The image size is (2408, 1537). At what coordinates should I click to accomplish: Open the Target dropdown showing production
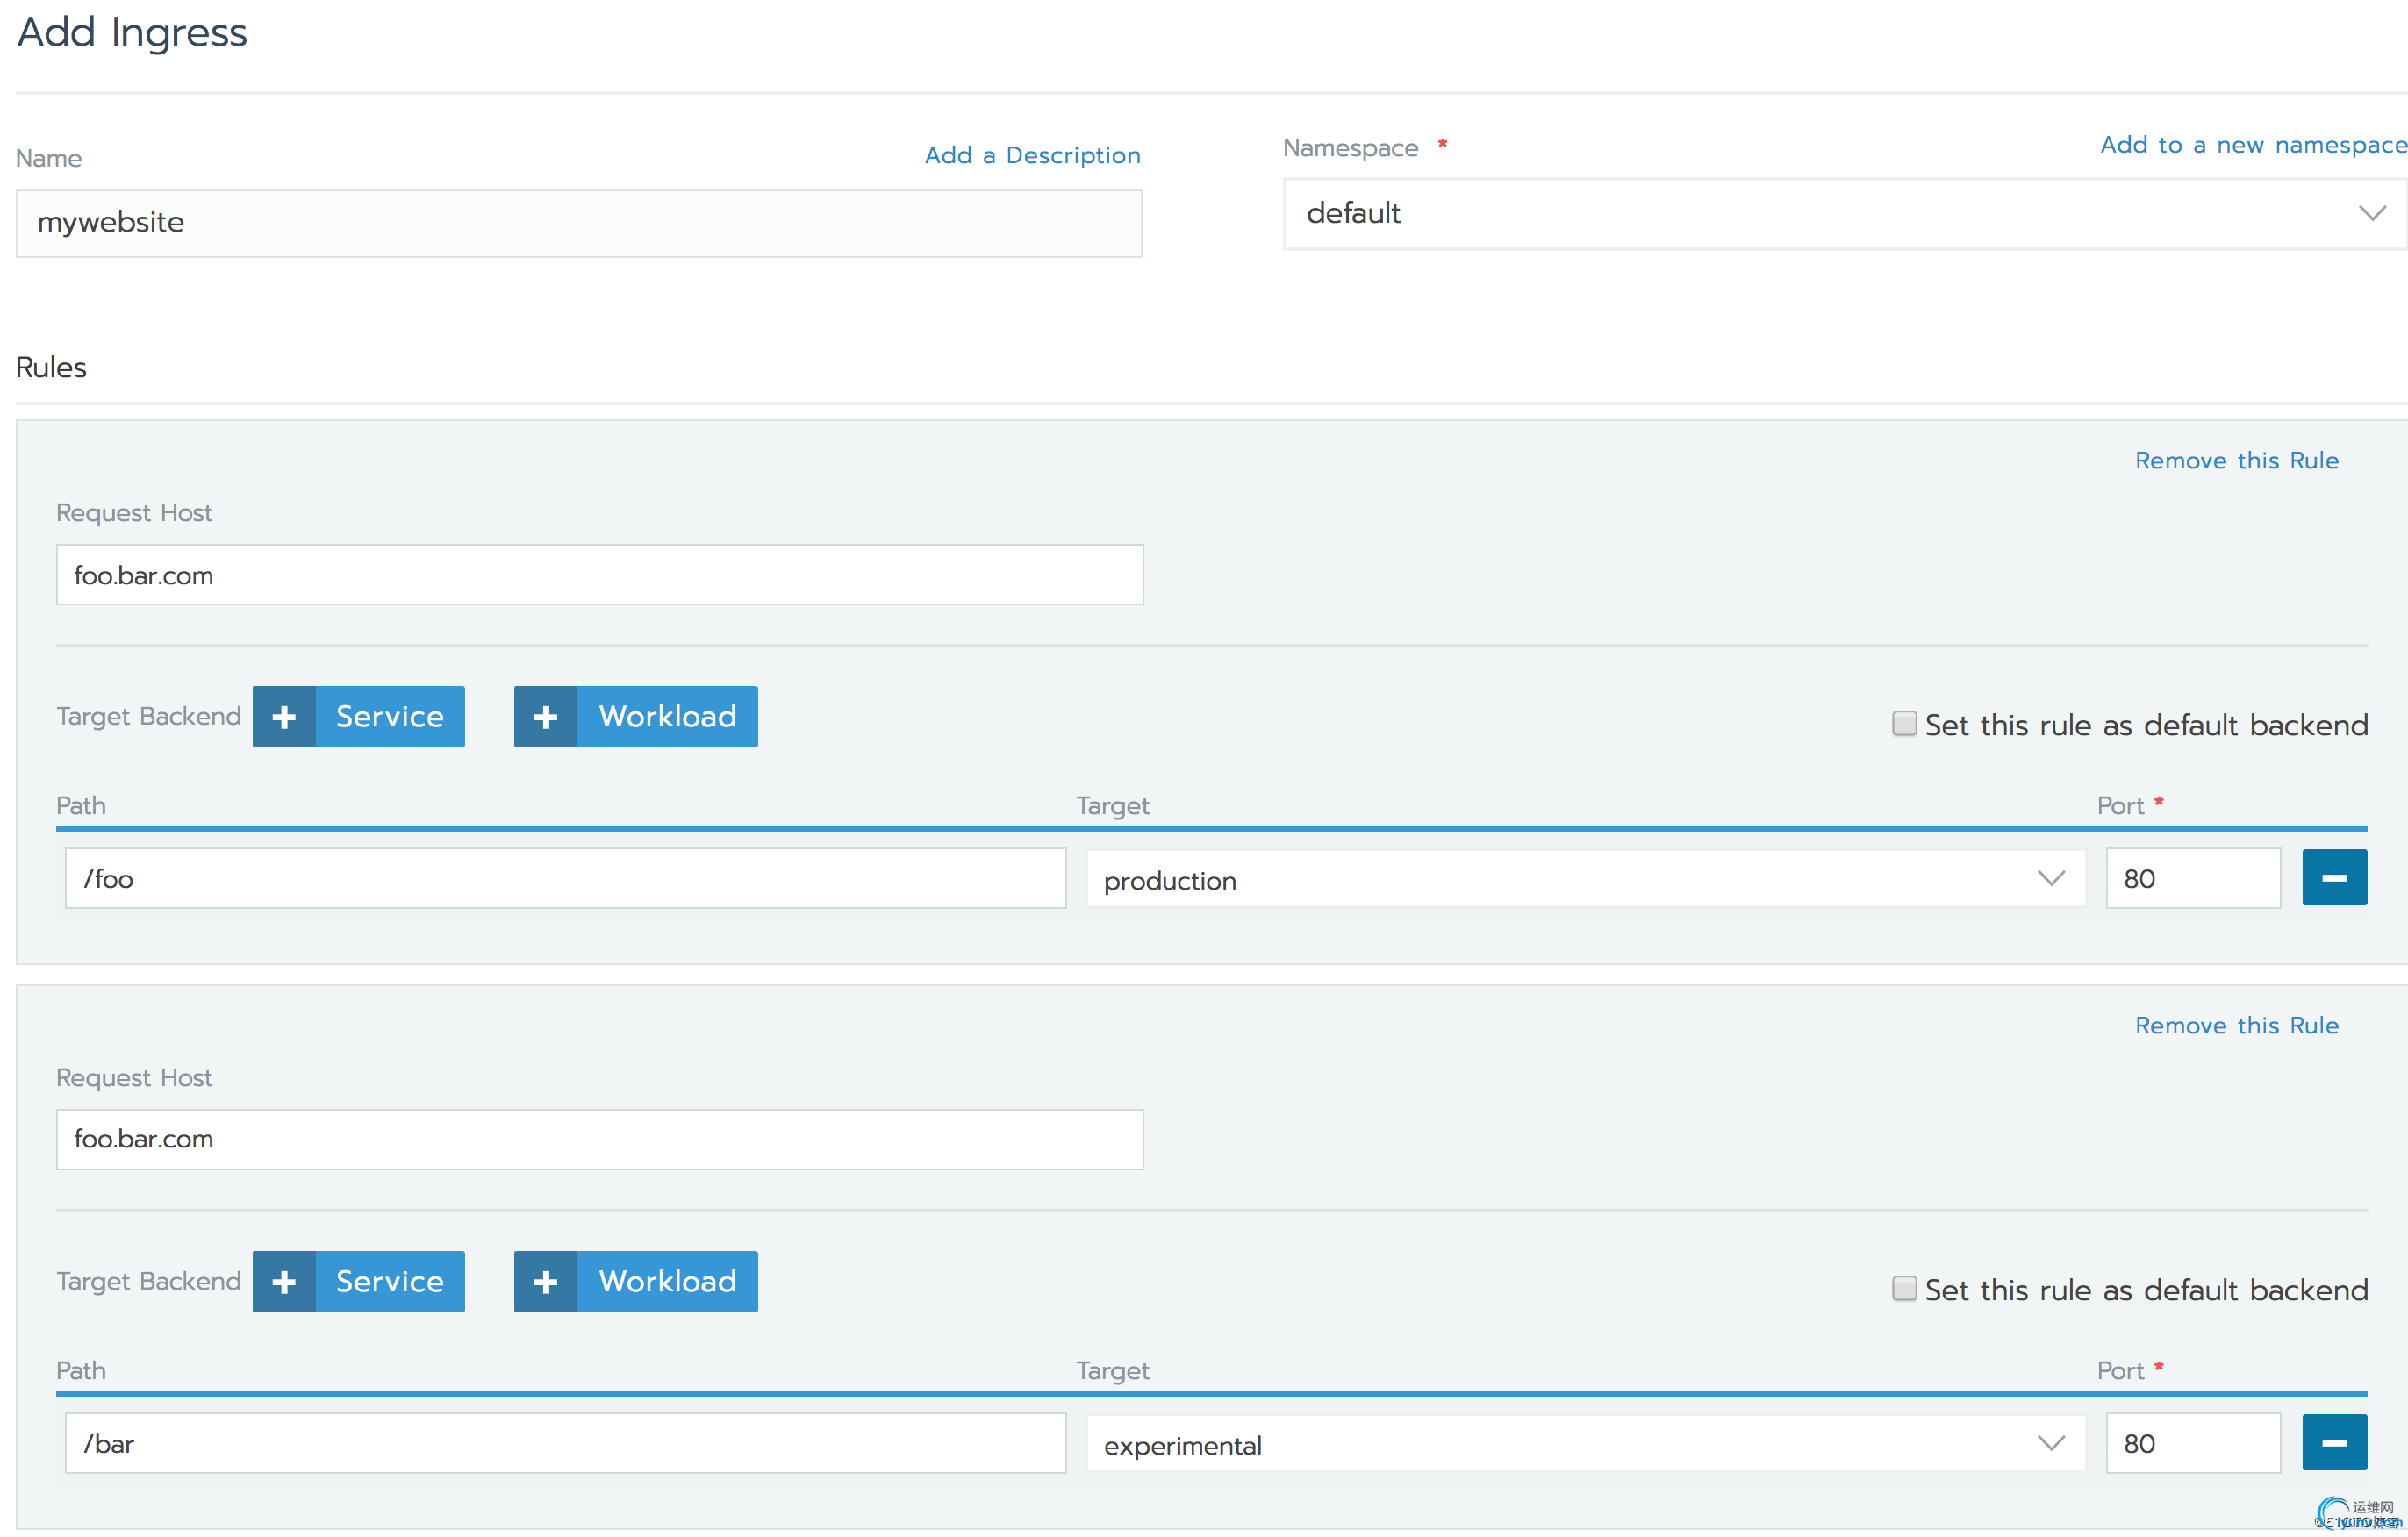(1585, 878)
